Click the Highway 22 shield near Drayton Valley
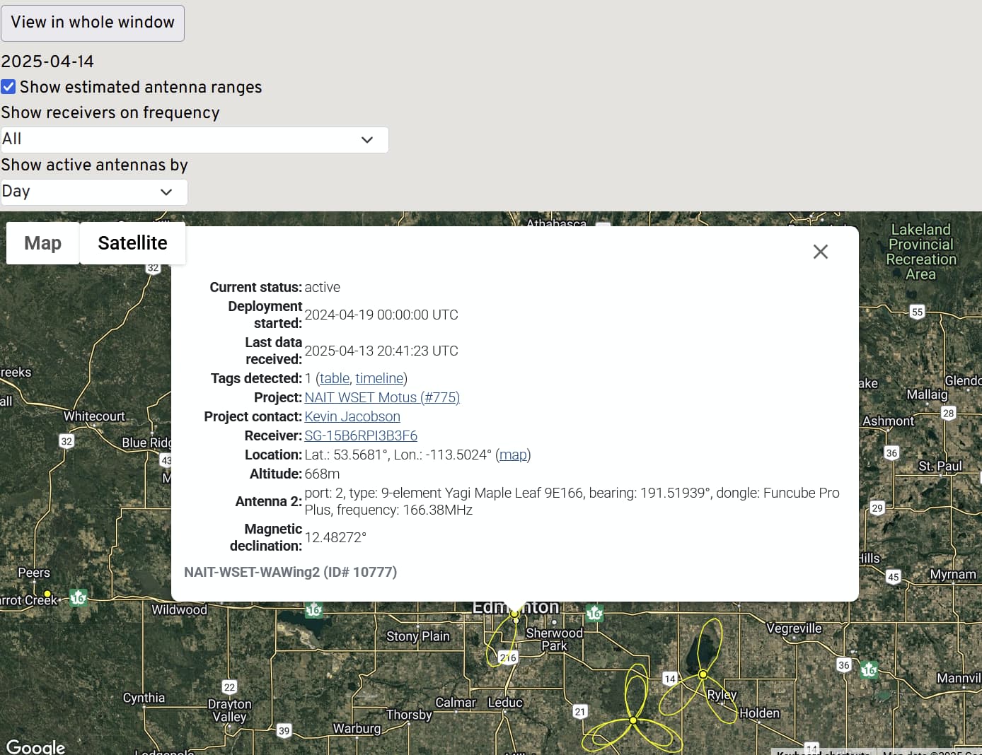The height and width of the screenshot is (755, 982). point(229,687)
